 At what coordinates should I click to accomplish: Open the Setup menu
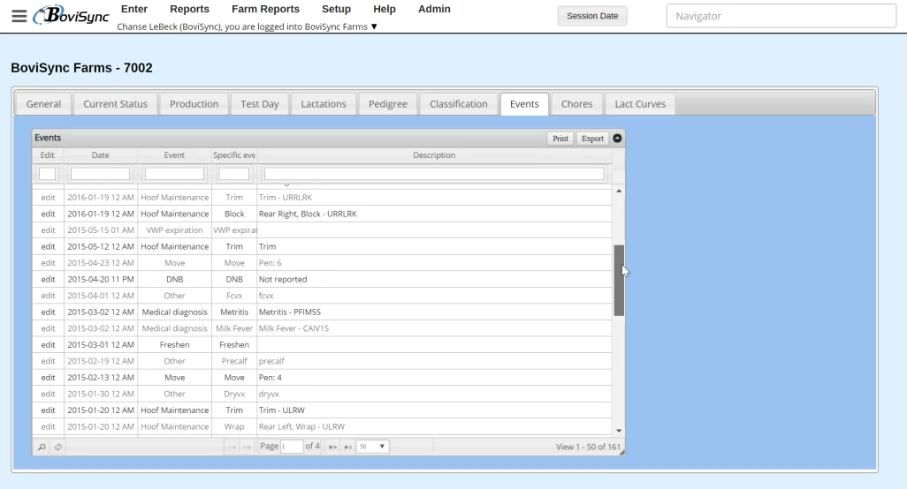pyautogui.click(x=336, y=9)
